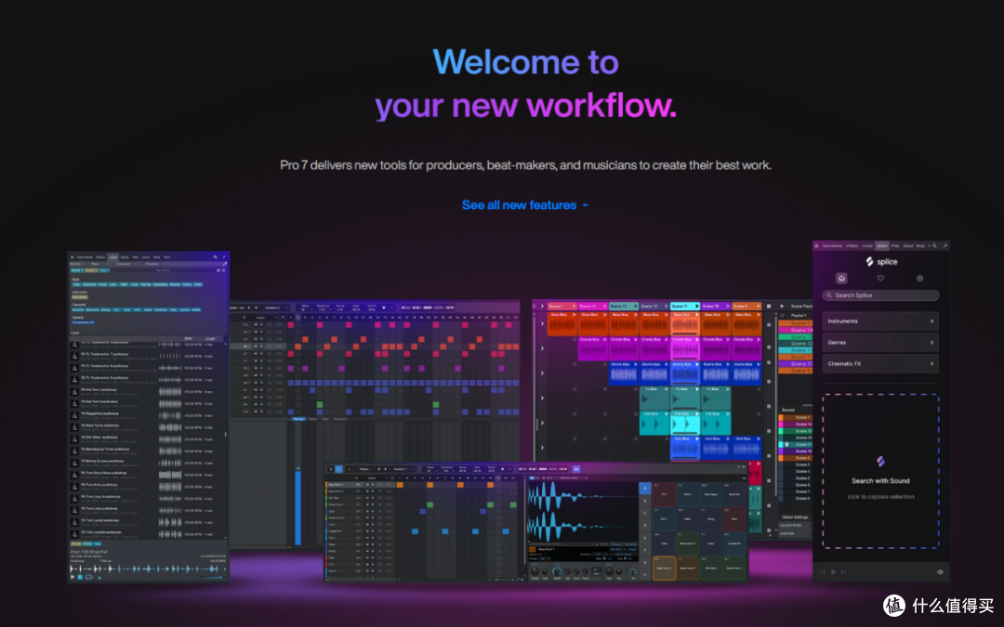The height and width of the screenshot is (627, 1004).
Task: Adjust the preview volume slider in Loops browser
Action: pyautogui.click(x=213, y=577)
